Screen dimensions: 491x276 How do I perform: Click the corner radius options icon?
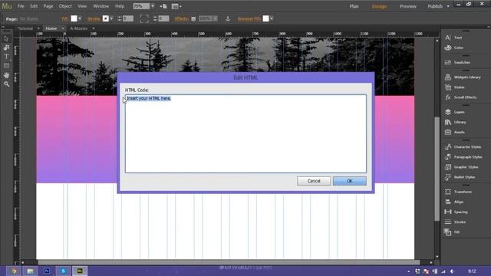(x=144, y=18)
